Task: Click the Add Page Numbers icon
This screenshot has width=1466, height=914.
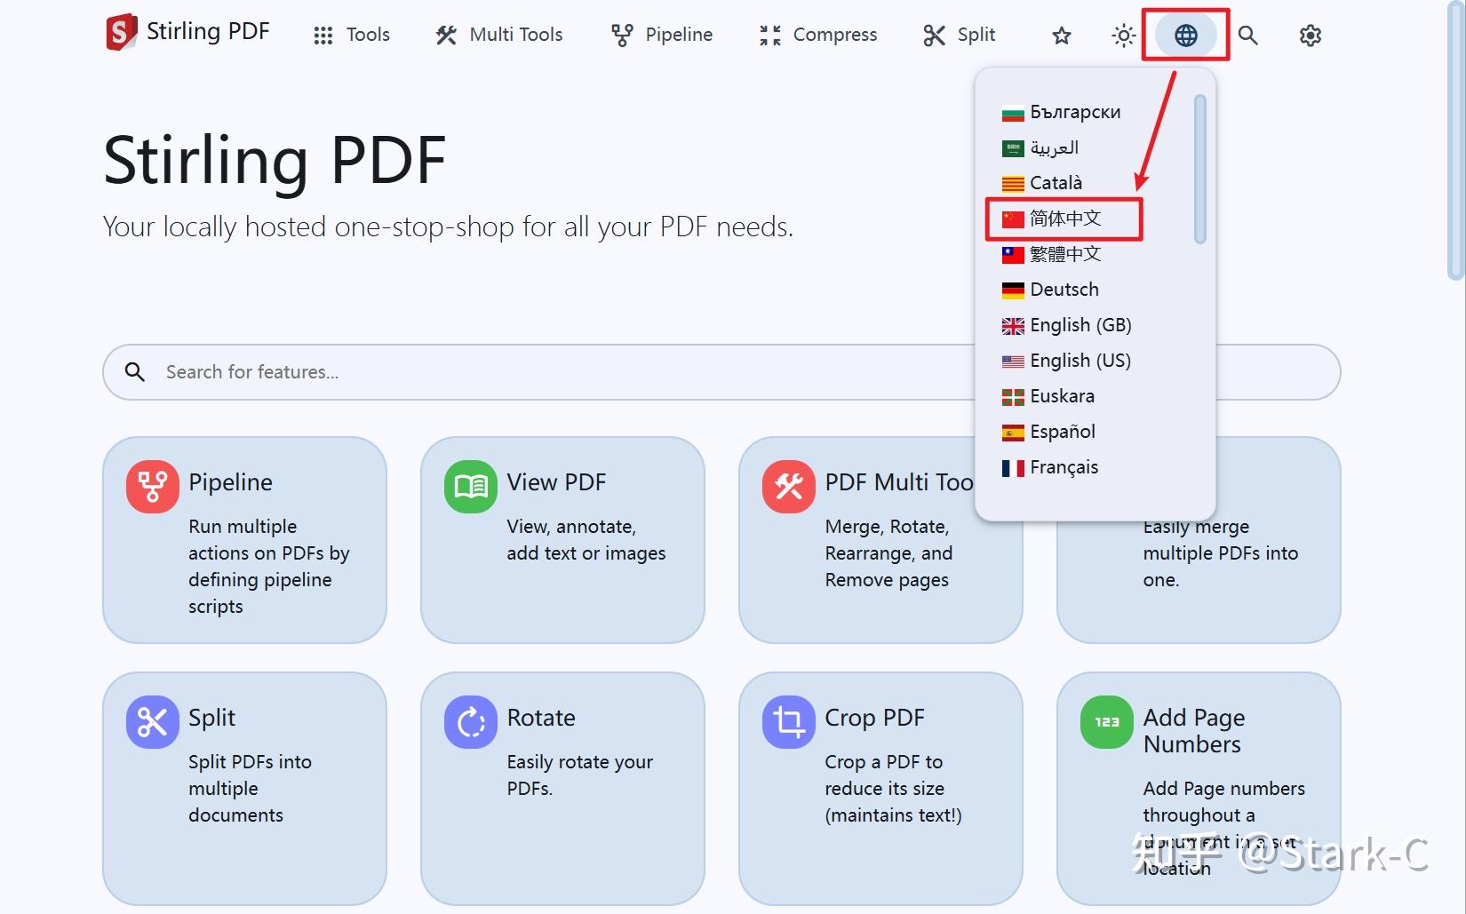Action: (x=1107, y=721)
